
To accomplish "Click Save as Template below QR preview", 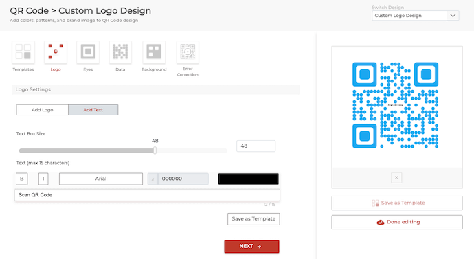I will 397,203.
